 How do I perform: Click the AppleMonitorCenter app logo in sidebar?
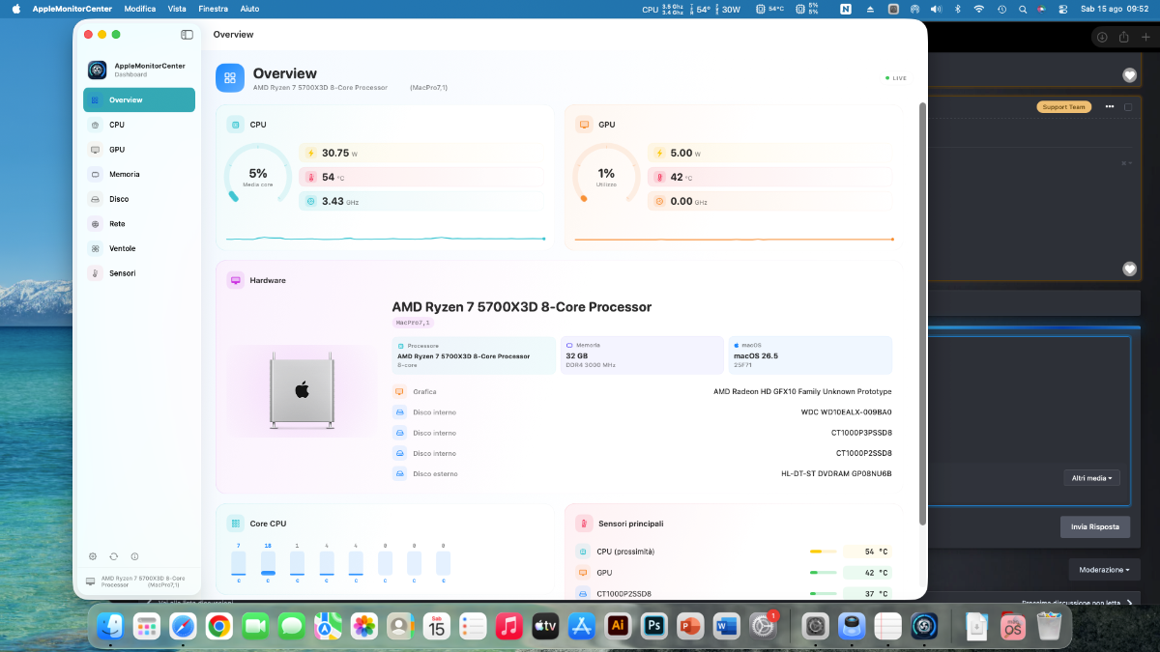[x=97, y=70]
